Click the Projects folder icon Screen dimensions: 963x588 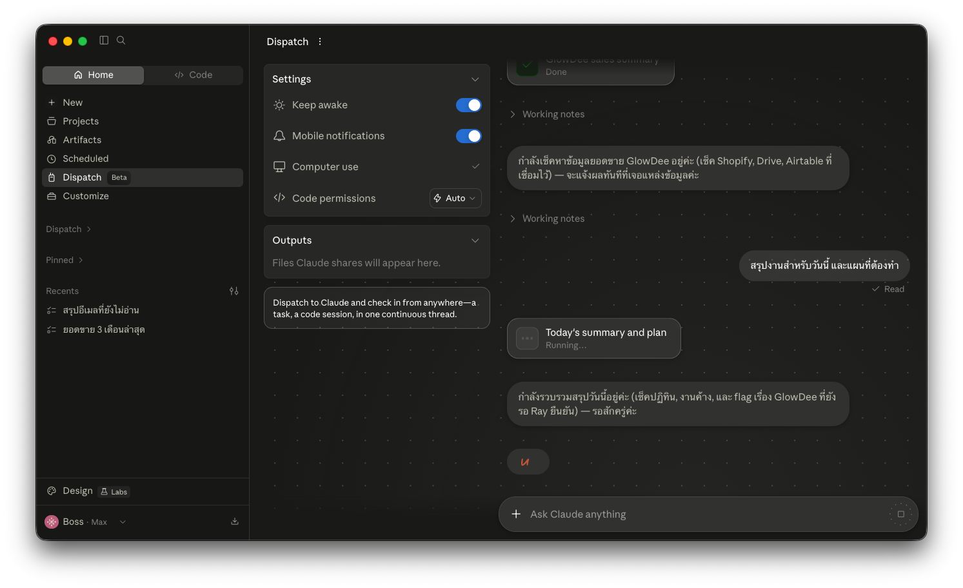pyautogui.click(x=52, y=121)
